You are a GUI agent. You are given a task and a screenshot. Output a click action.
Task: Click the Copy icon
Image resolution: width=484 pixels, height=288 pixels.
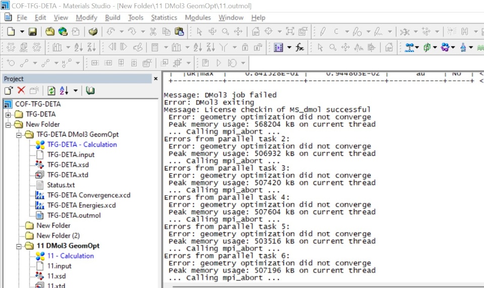point(166,31)
